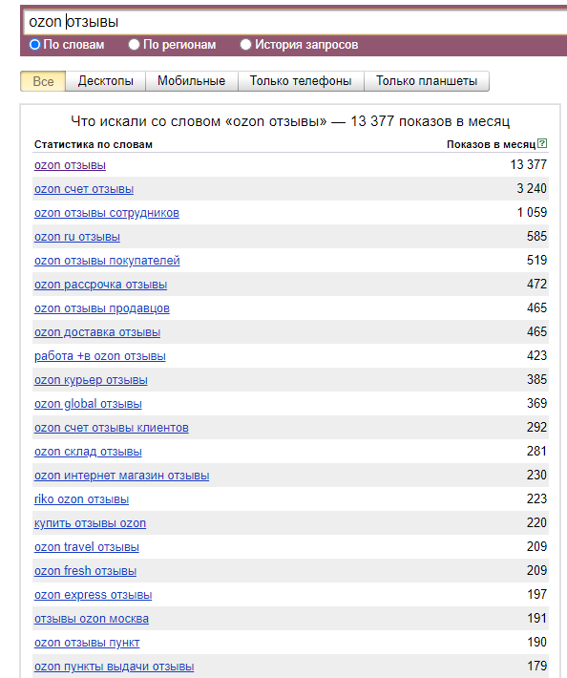
Task: Open the ozon доставка отзывы link
Action: [x=97, y=332]
